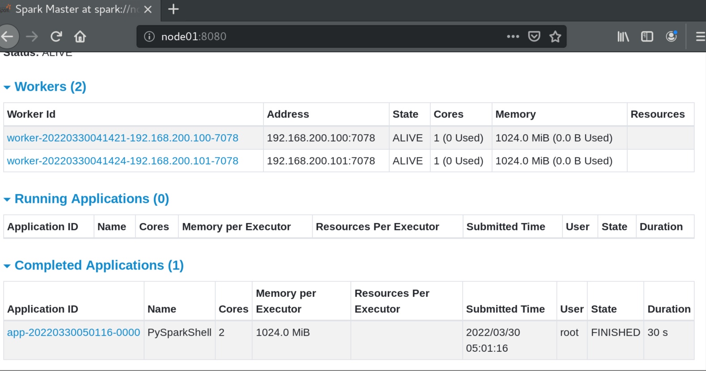The image size is (706, 371).
Task: Open page actions three-dot menu
Action: (513, 36)
